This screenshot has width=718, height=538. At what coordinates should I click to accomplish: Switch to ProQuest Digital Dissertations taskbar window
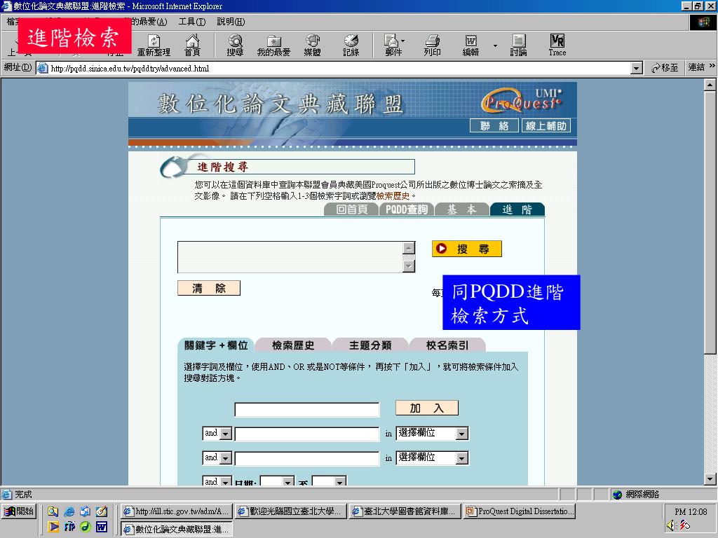(x=520, y=511)
